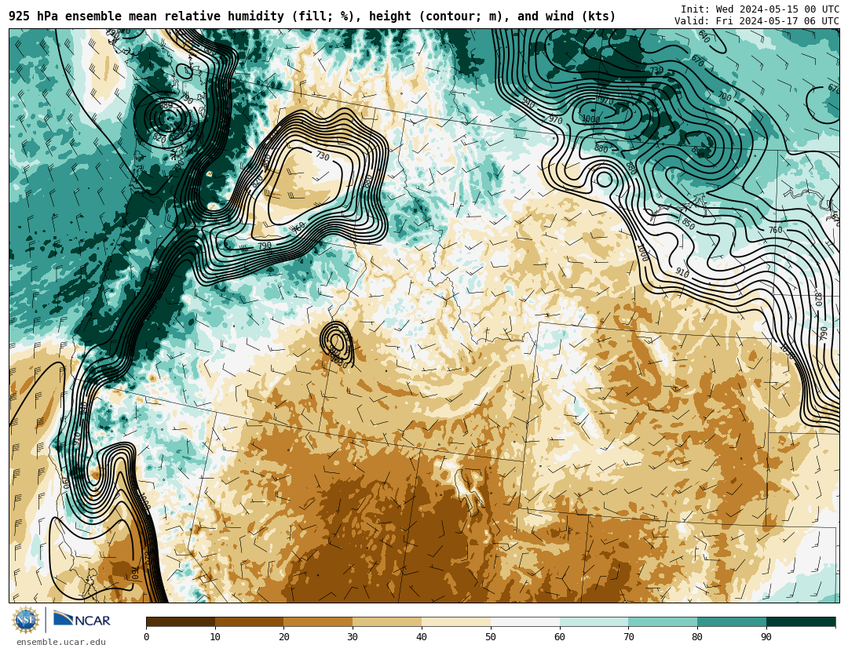
Task: Click the colorbar tick label 30
Action: point(353,637)
